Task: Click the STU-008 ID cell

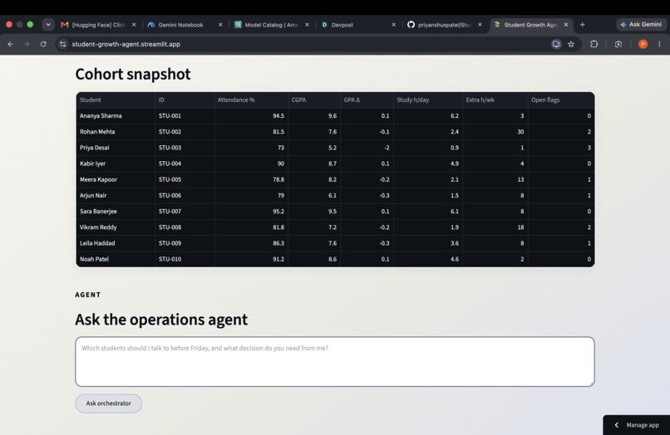Action: coord(185,227)
